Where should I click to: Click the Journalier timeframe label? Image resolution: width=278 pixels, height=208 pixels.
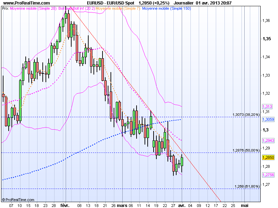(183, 3)
